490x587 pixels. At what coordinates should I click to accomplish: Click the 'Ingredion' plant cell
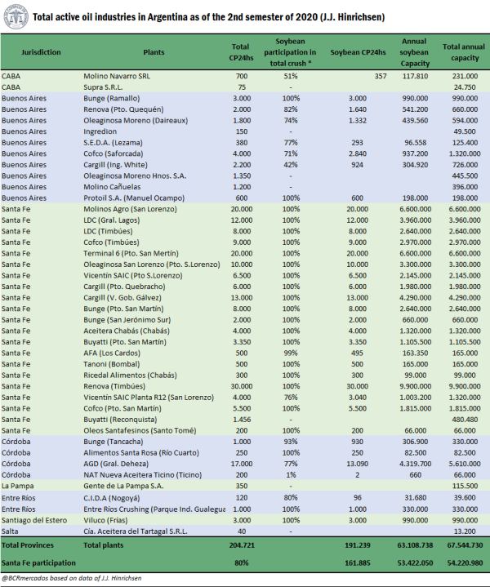tap(100, 131)
